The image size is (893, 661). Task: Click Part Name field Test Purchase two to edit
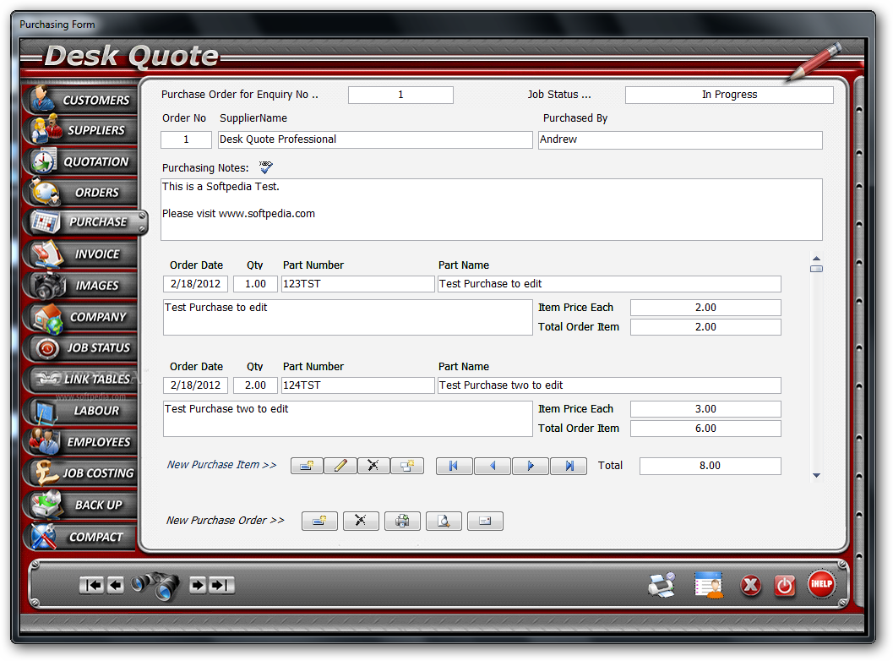tap(609, 385)
